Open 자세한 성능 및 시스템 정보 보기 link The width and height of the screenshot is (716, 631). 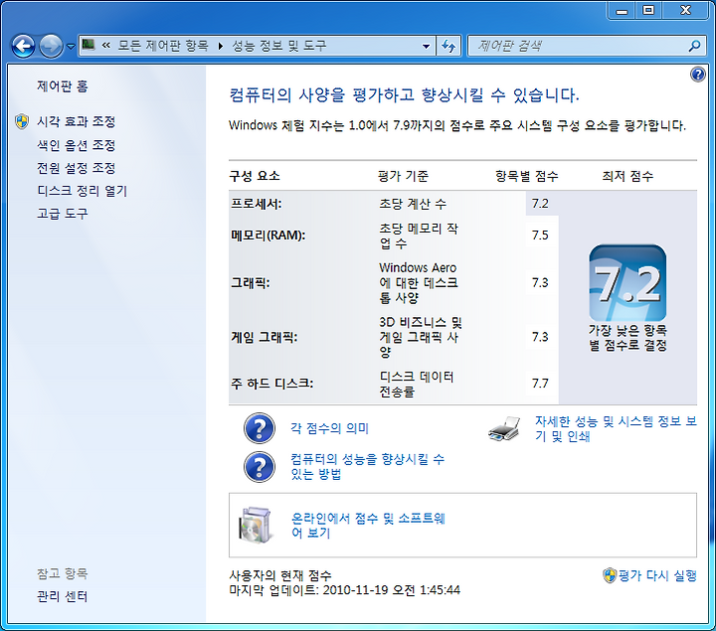click(616, 428)
